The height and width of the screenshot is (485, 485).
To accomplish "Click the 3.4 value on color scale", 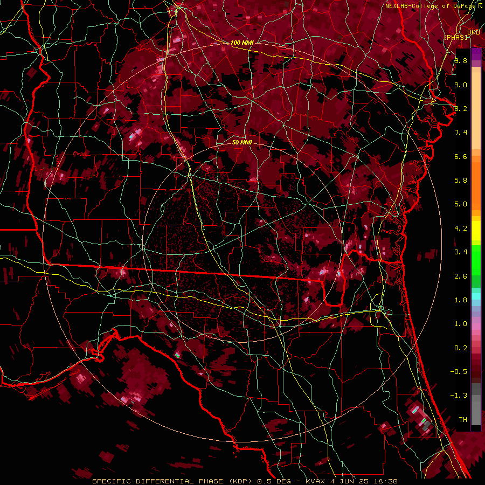I will [x=461, y=252].
